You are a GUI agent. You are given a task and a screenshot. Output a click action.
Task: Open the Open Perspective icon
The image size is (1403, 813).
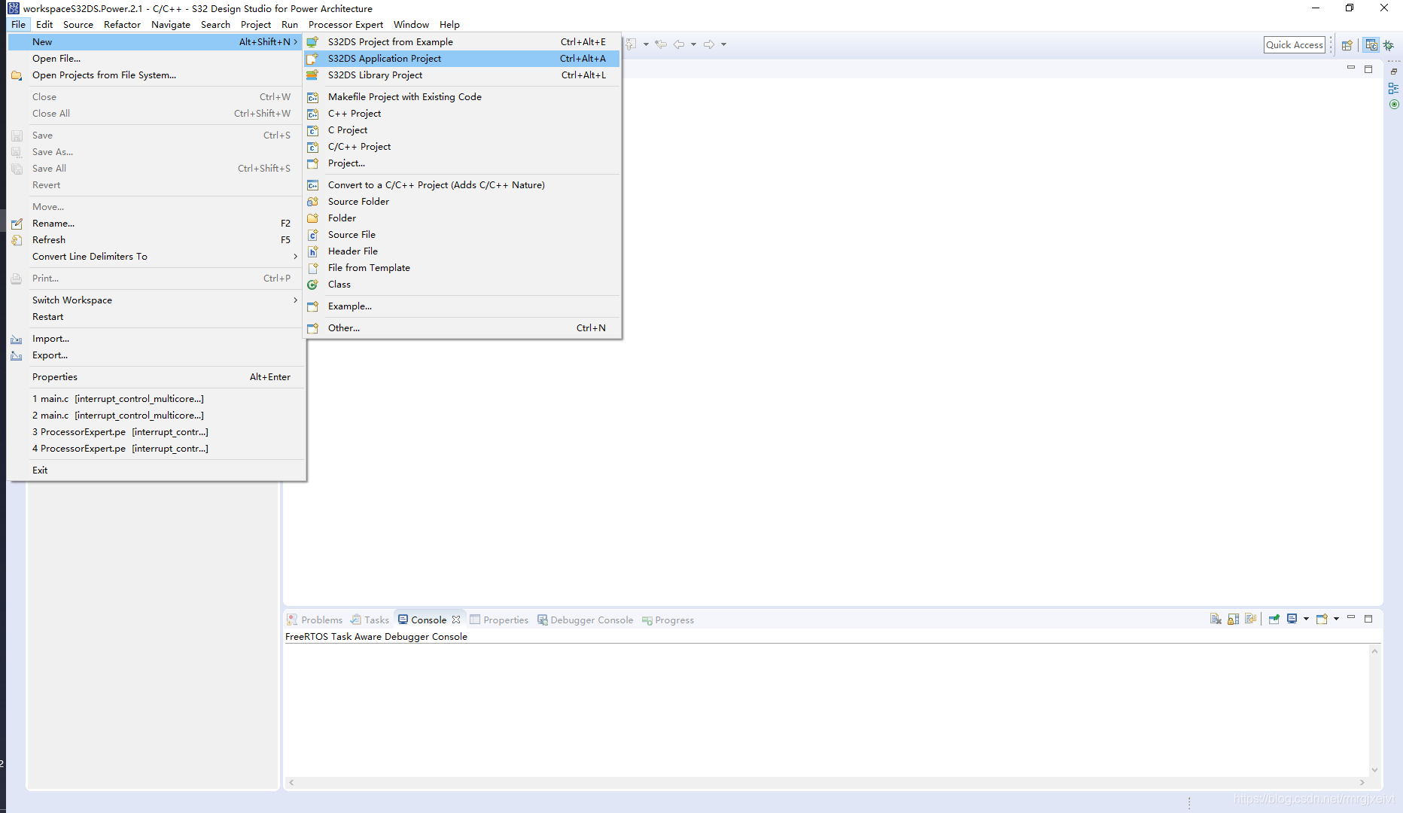pos(1347,45)
